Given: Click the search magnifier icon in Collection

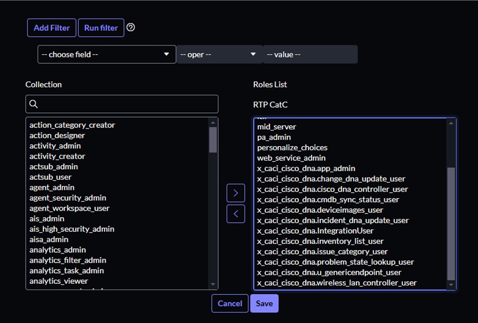Looking at the screenshot, I should (x=34, y=104).
